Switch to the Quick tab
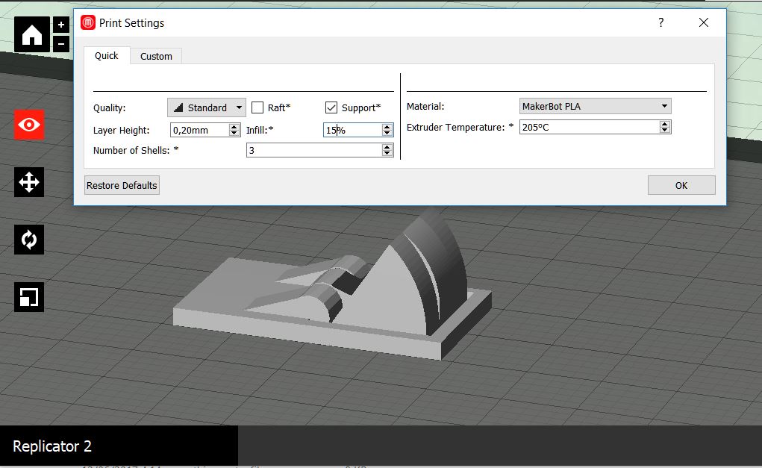Viewport: 762px width, 468px height. coord(107,55)
